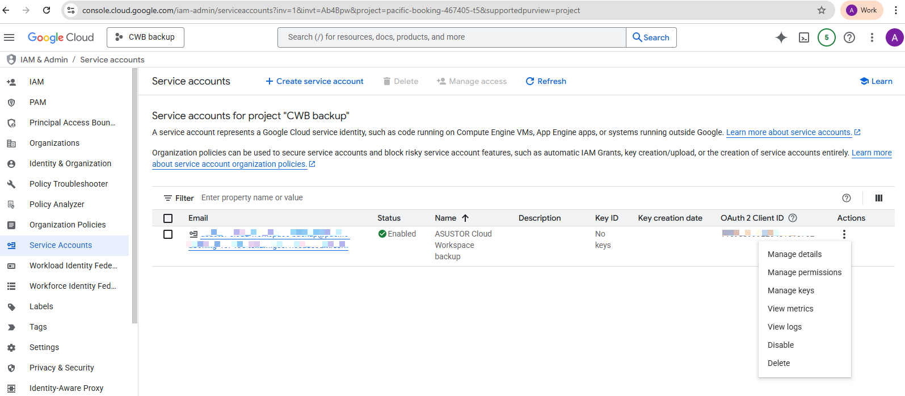The image size is (905, 396).
Task: Choose Disable in actions menu
Action: pos(805,345)
